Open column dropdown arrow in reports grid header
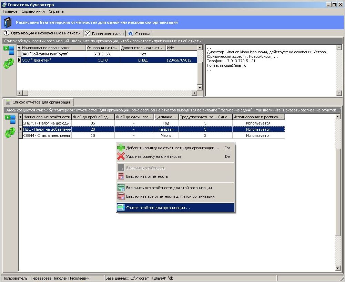345x282 pixels. pos(20,117)
